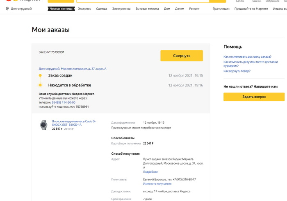Click the location pin icon near Долгопрудный
Screen dimensions: 287x201
[7, 9]
